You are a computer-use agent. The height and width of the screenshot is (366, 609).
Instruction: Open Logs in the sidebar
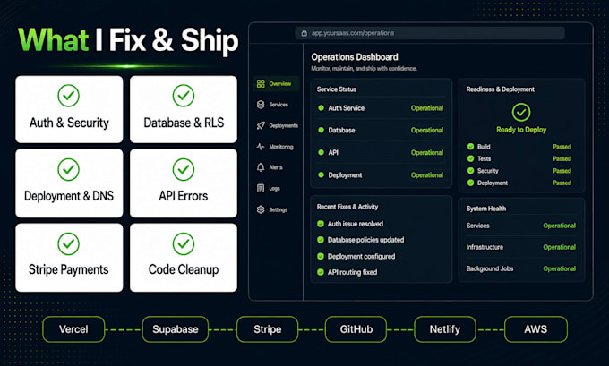[269, 189]
